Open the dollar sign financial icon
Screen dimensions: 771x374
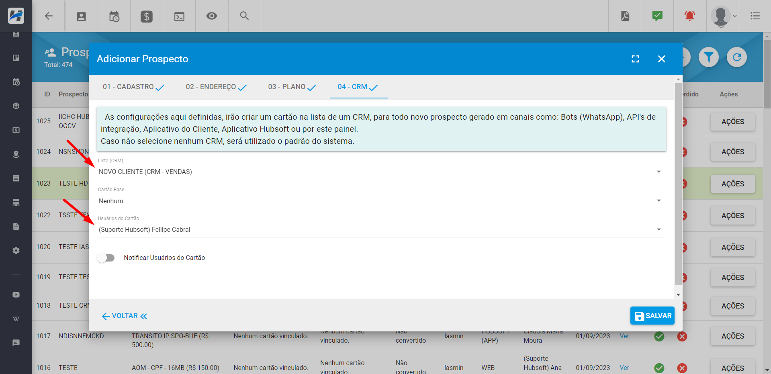[147, 16]
